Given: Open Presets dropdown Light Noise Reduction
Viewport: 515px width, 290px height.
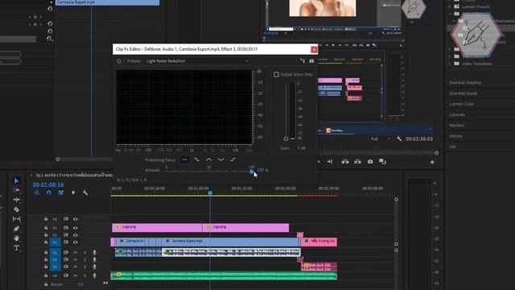Looking at the screenshot, I should 197,61.
